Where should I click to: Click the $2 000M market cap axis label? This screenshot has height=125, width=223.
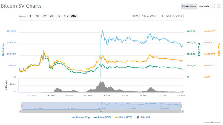pyautogui.click(x=11, y=31)
